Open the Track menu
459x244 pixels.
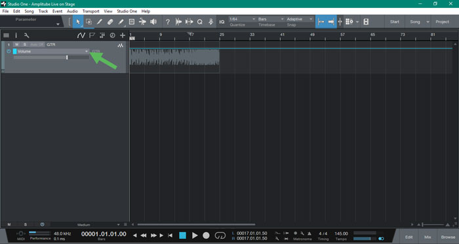pyautogui.click(x=43, y=11)
